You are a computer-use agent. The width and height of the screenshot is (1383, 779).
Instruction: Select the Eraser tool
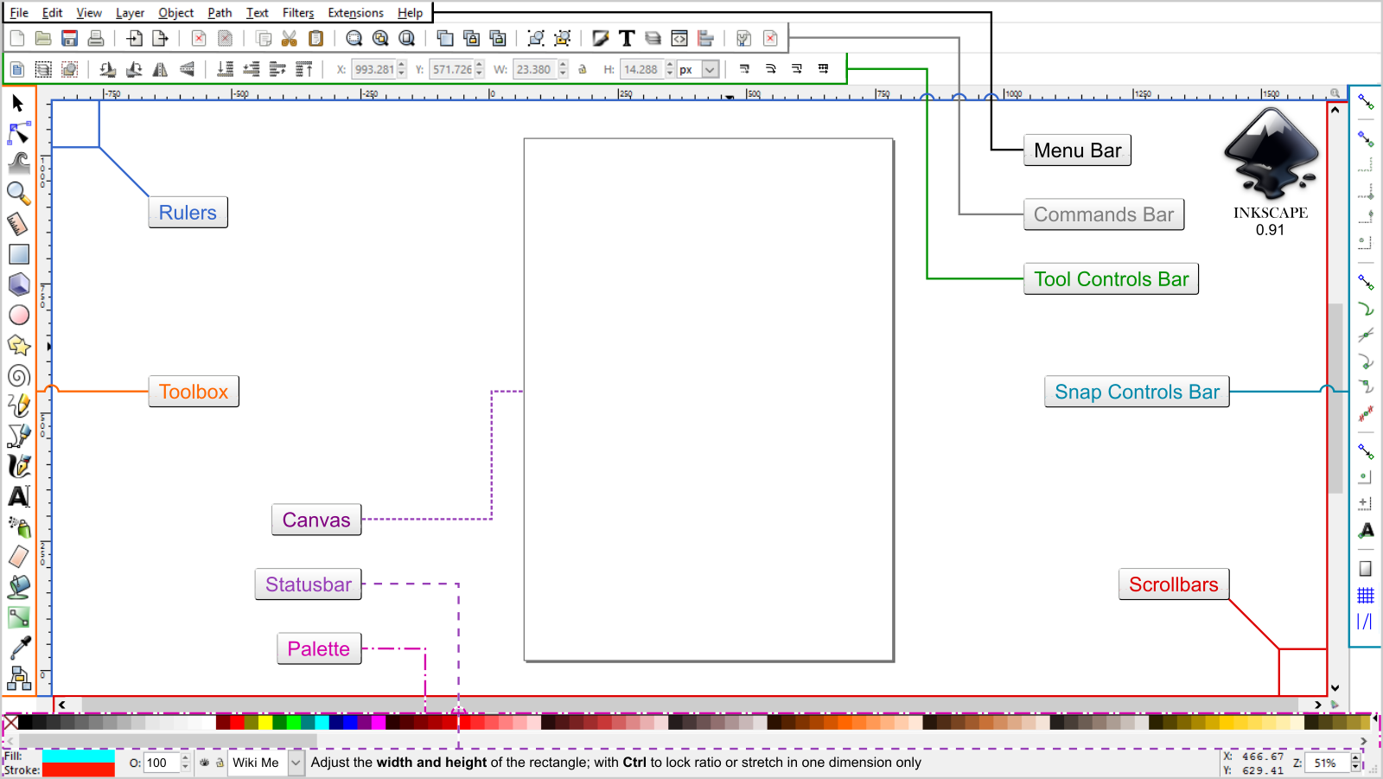click(x=18, y=557)
